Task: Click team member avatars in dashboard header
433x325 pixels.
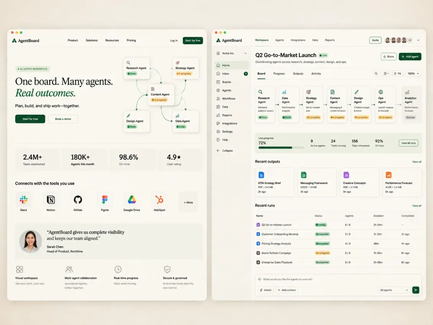Action: 398,40
